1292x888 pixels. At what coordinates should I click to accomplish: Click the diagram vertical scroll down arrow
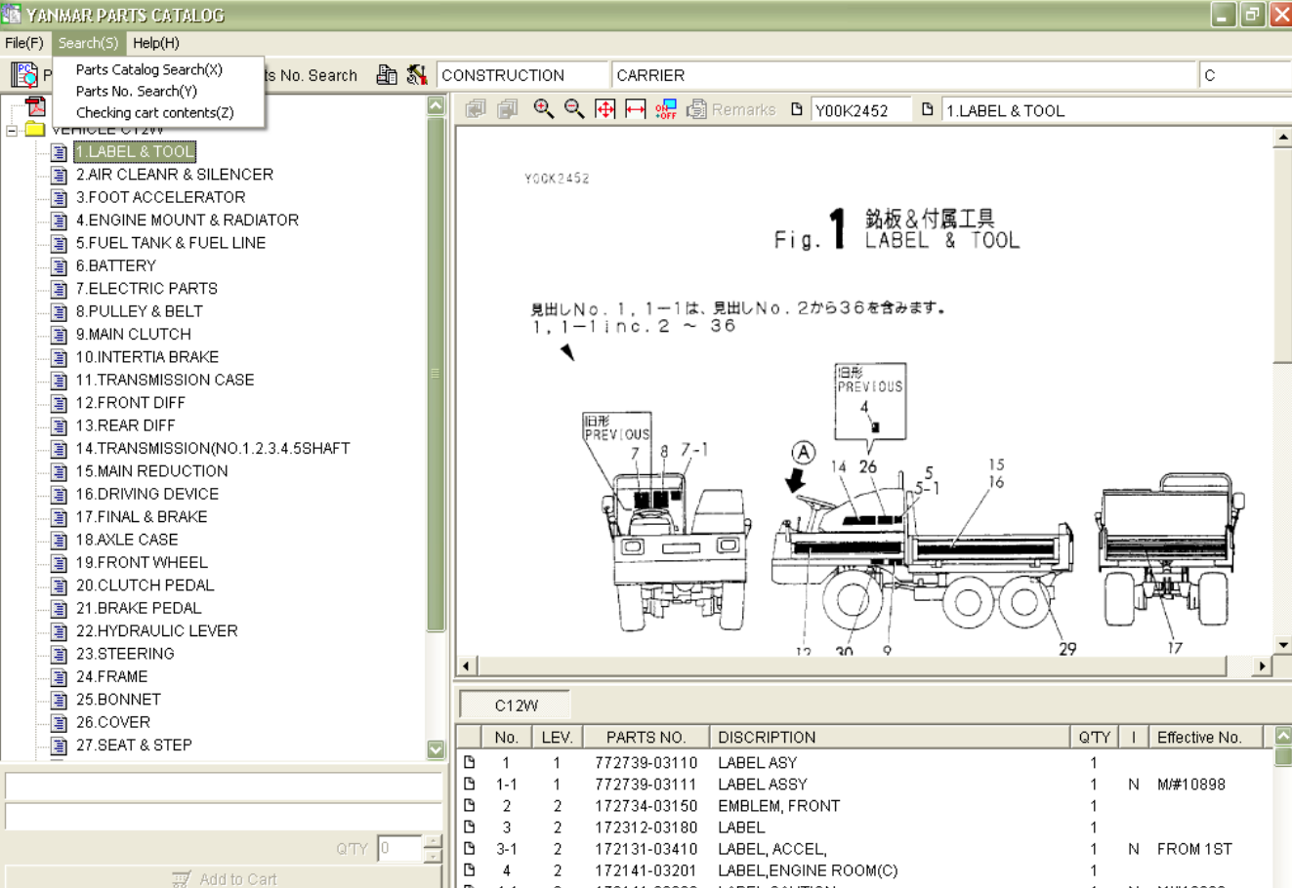point(1283,645)
